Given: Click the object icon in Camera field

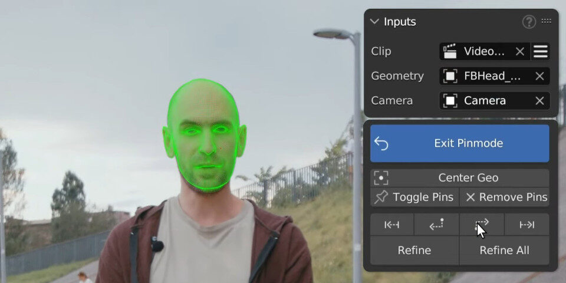Looking at the screenshot, I should click(450, 100).
